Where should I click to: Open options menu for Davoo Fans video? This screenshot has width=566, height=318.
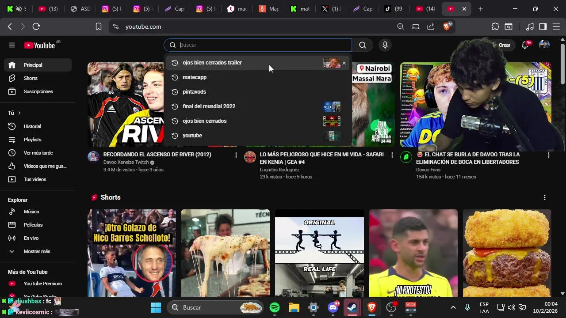[548, 155]
